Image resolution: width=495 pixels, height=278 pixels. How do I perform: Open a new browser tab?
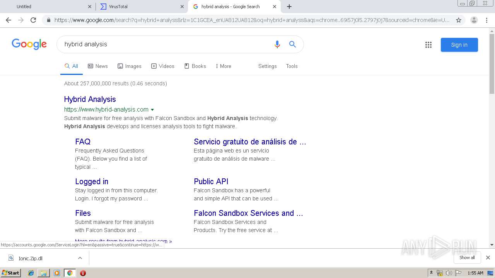289,7
